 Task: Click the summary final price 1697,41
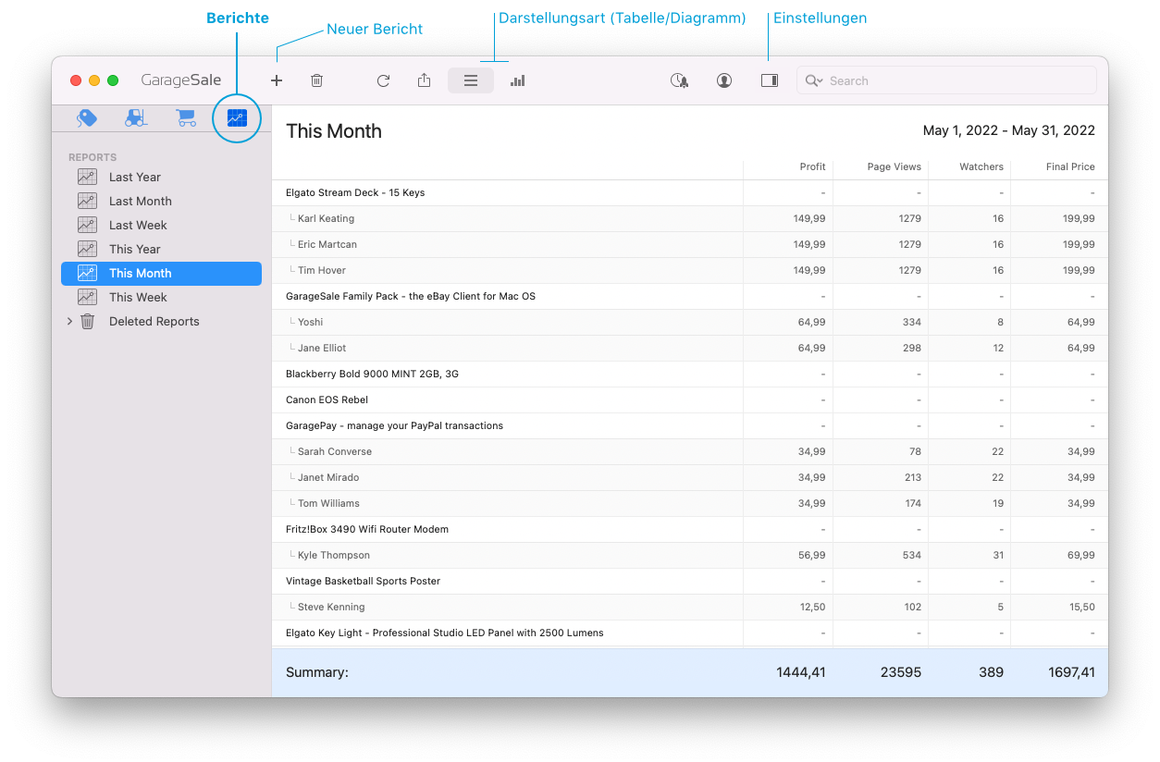(x=1071, y=672)
